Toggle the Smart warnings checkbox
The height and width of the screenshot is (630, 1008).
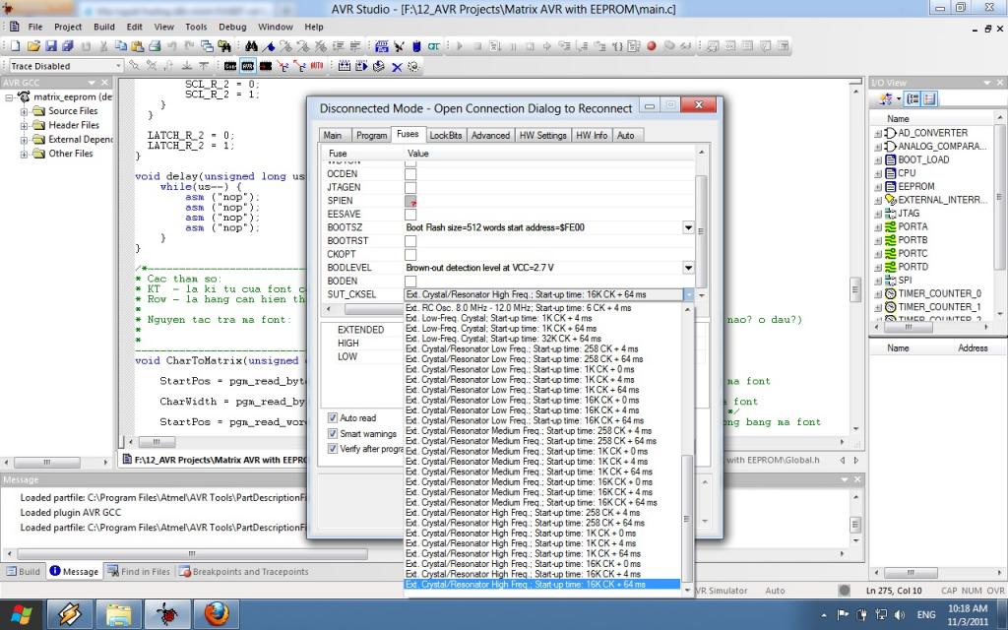tap(333, 433)
